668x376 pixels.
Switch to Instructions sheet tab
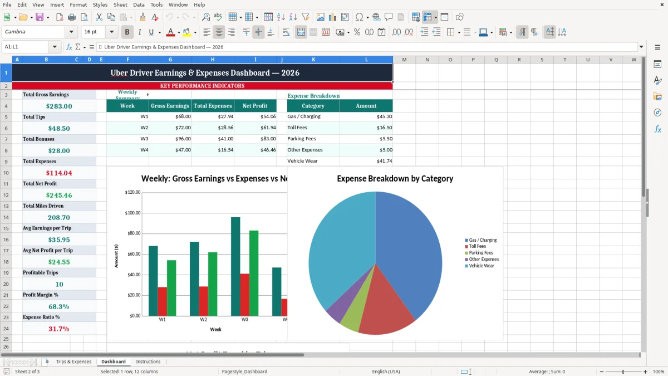point(148,362)
